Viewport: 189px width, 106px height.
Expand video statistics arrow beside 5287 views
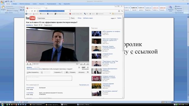pos(88,67)
